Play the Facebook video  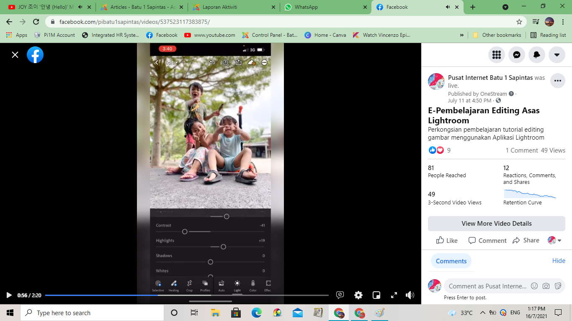(x=9, y=295)
